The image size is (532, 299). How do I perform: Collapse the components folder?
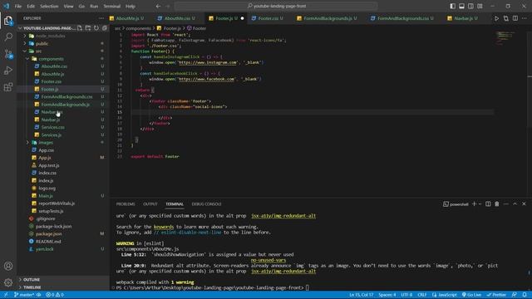coord(27,59)
